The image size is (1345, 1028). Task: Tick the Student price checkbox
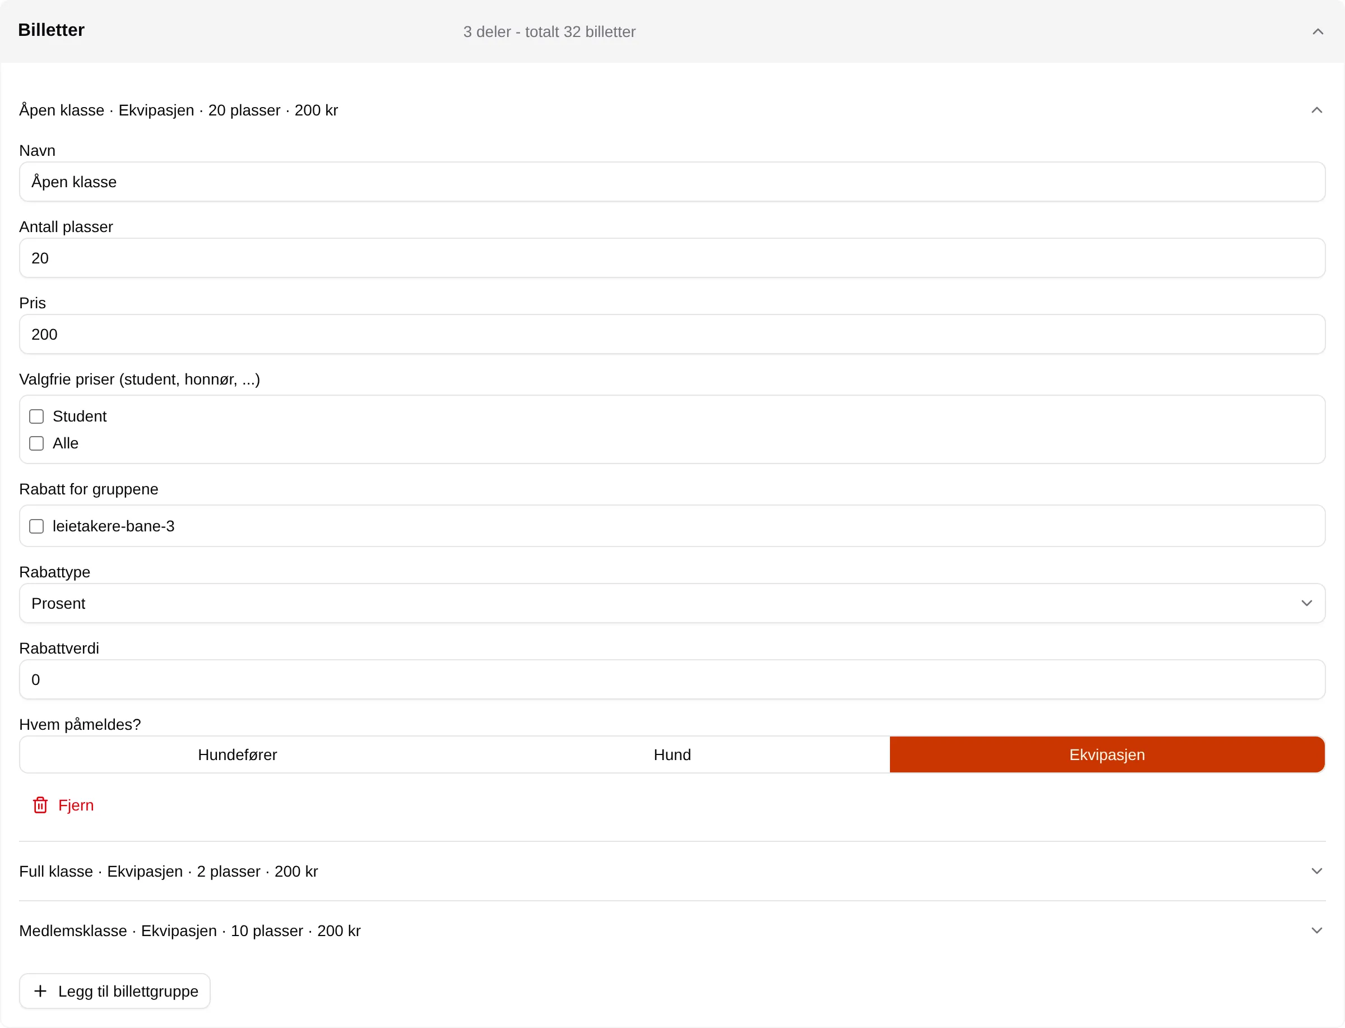pos(36,416)
